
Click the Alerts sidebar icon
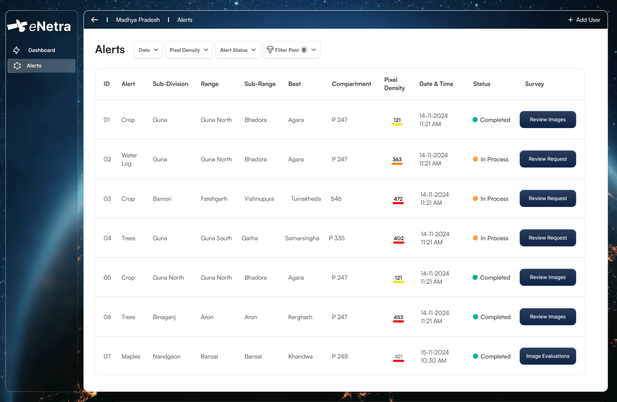[x=17, y=66]
